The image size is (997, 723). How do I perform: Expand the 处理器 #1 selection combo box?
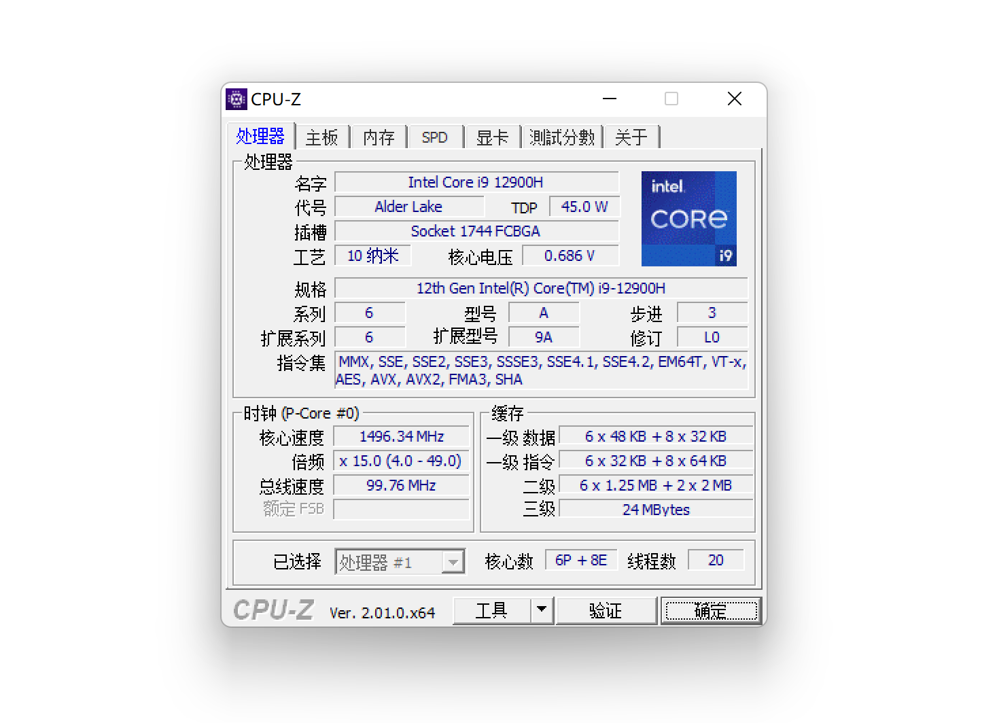point(400,562)
